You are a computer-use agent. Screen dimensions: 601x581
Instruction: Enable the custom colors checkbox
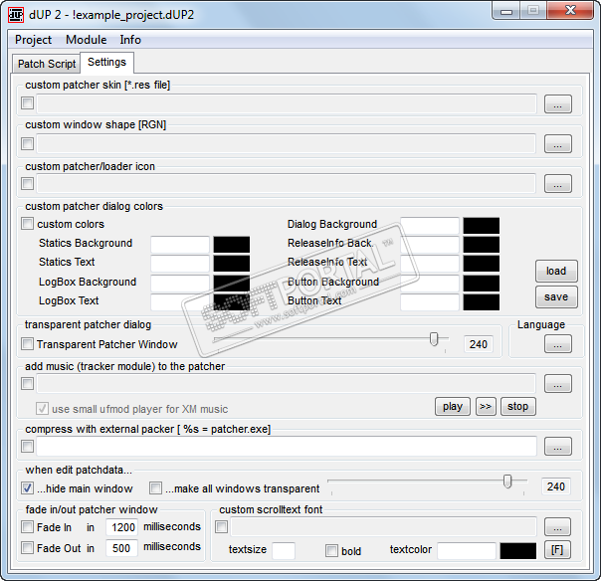click(28, 225)
